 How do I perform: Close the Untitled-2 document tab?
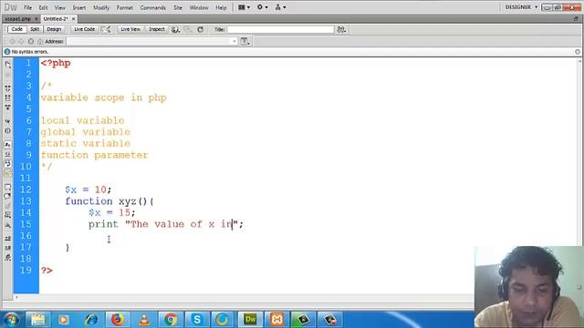pos(73,18)
